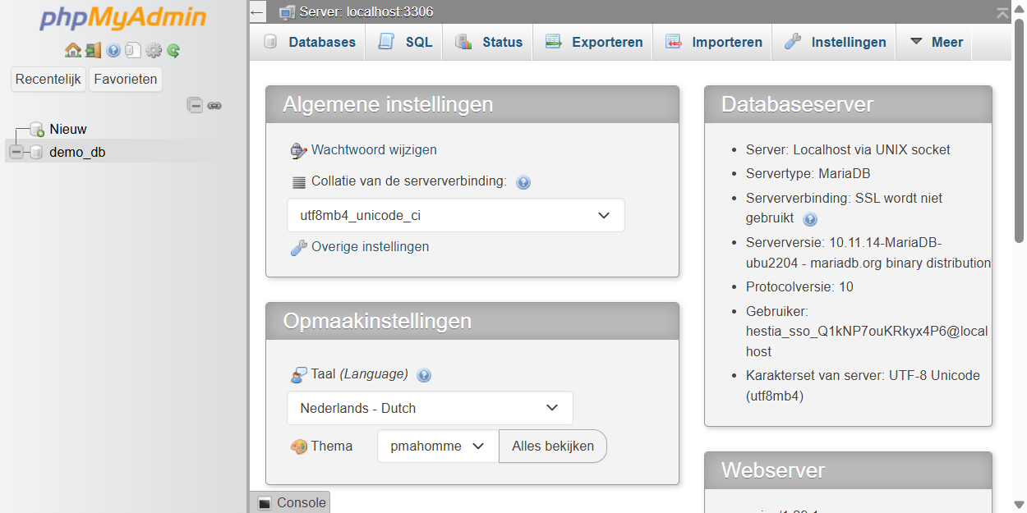Expand the Meer menu
This screenshot has width=1027, height=513.
[x=936, y=42]
